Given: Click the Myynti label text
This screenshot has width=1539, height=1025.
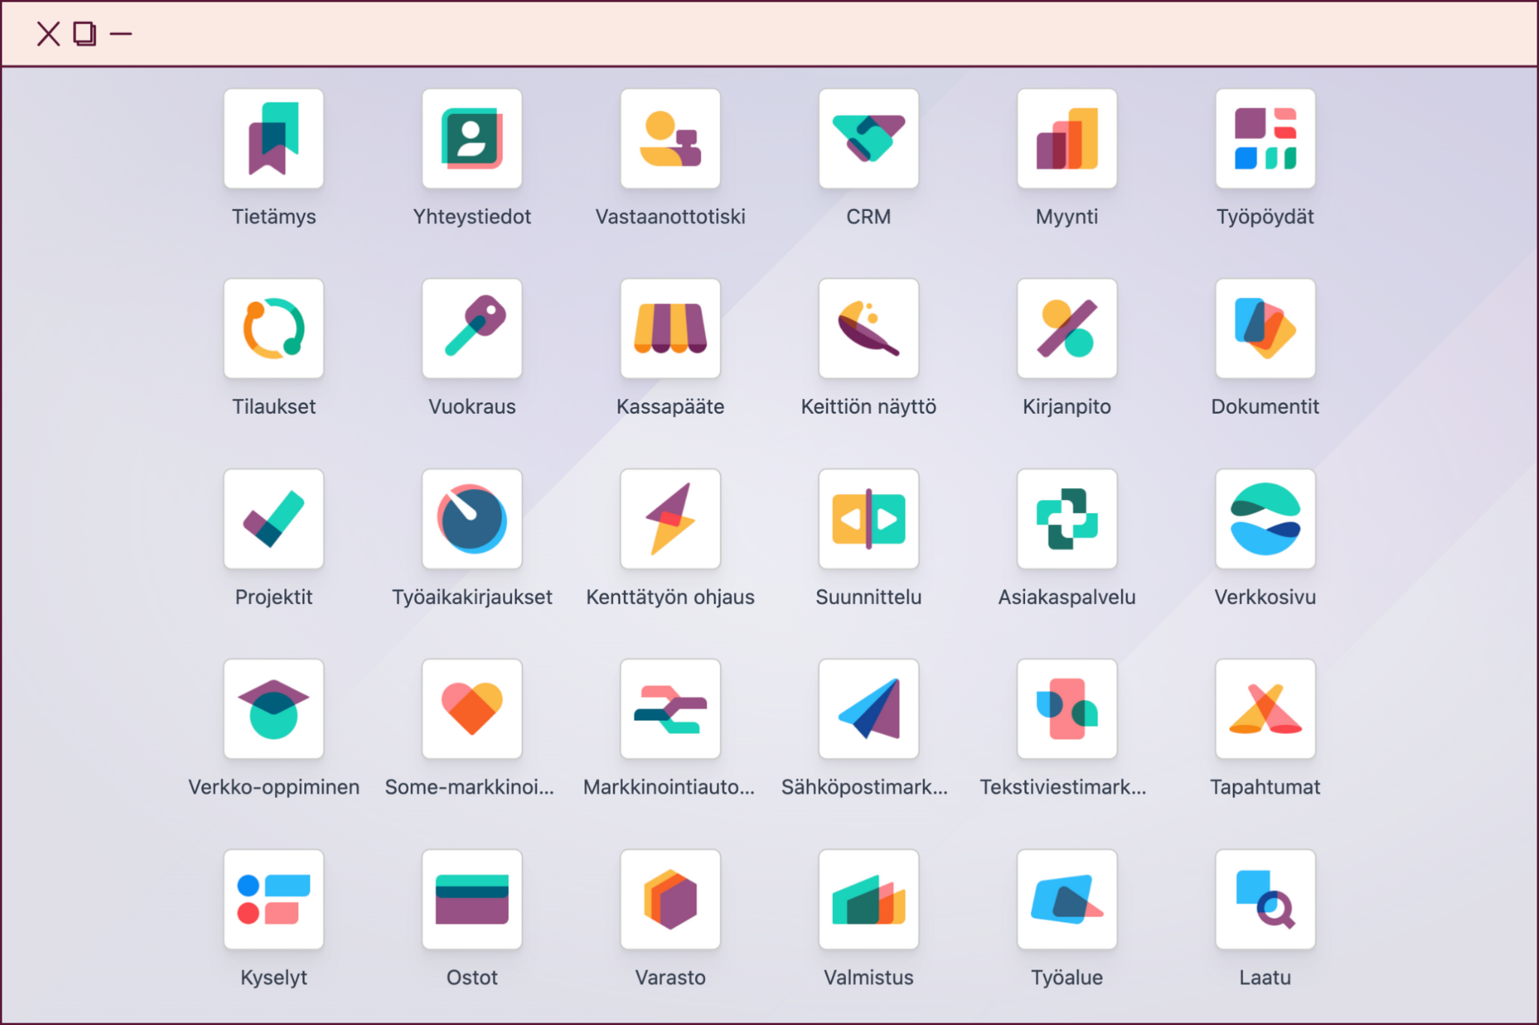Looking at the screenshot, I should click(1066, 217).
